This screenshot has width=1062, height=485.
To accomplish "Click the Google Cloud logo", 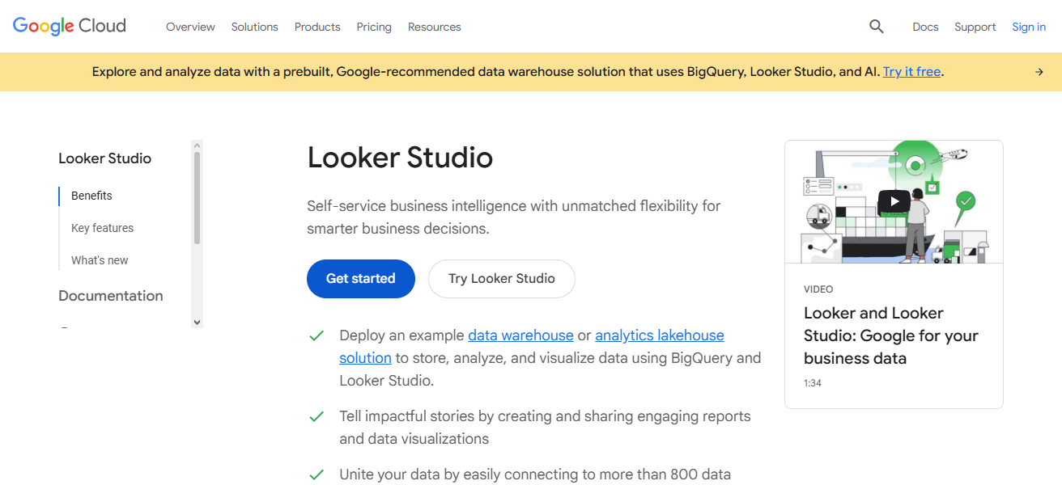I will pos(69,25).
